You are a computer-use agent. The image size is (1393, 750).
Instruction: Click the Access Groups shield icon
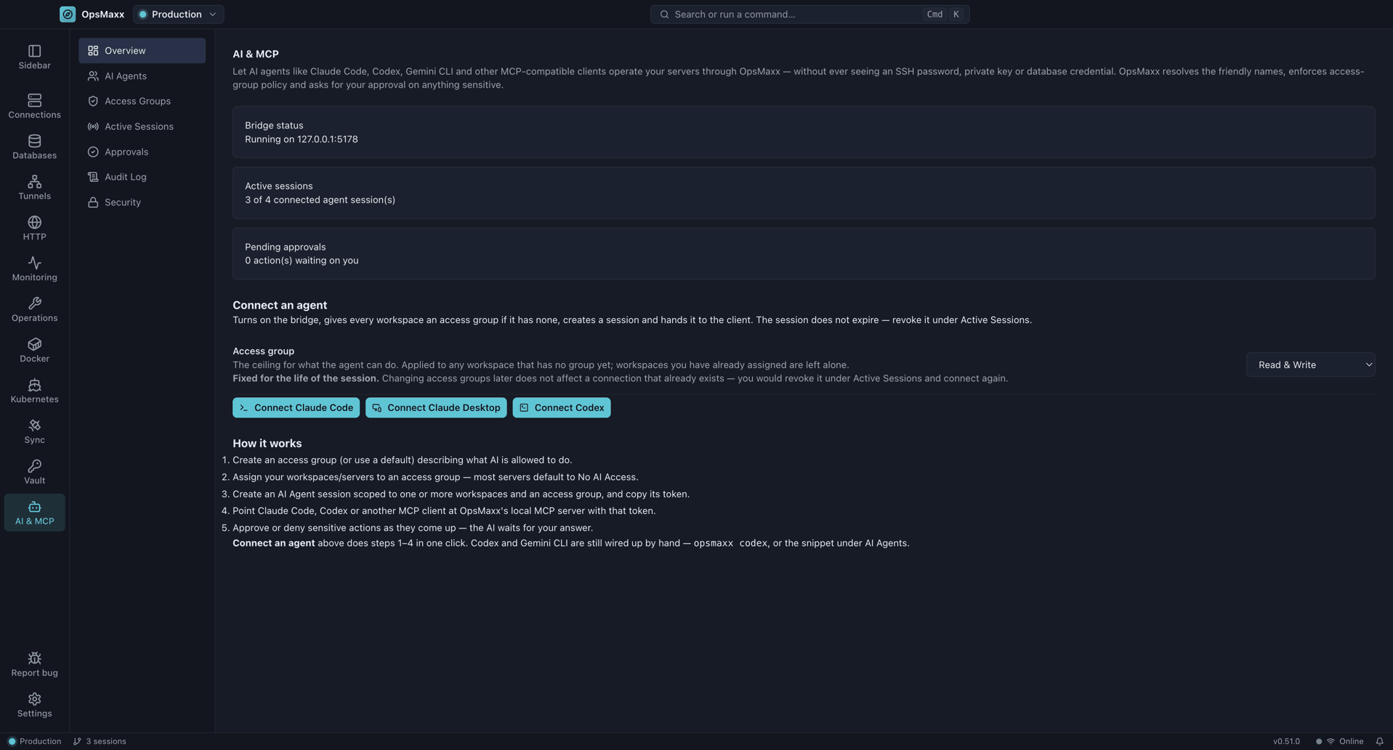tap(93, 102)
